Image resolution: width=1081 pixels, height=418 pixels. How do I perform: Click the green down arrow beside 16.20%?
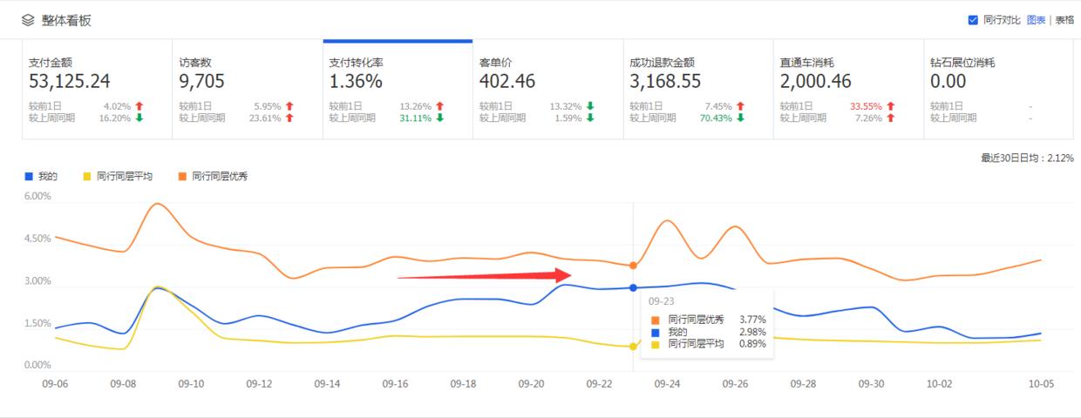pyautogui.click(x=139, y=118)
